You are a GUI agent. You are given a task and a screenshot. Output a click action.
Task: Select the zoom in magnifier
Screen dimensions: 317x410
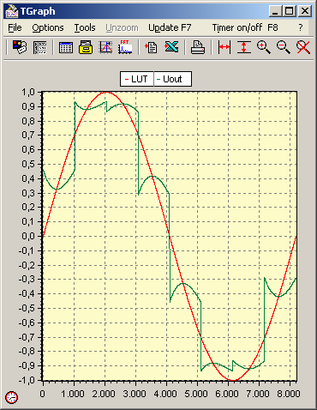(x=264, y=47)
